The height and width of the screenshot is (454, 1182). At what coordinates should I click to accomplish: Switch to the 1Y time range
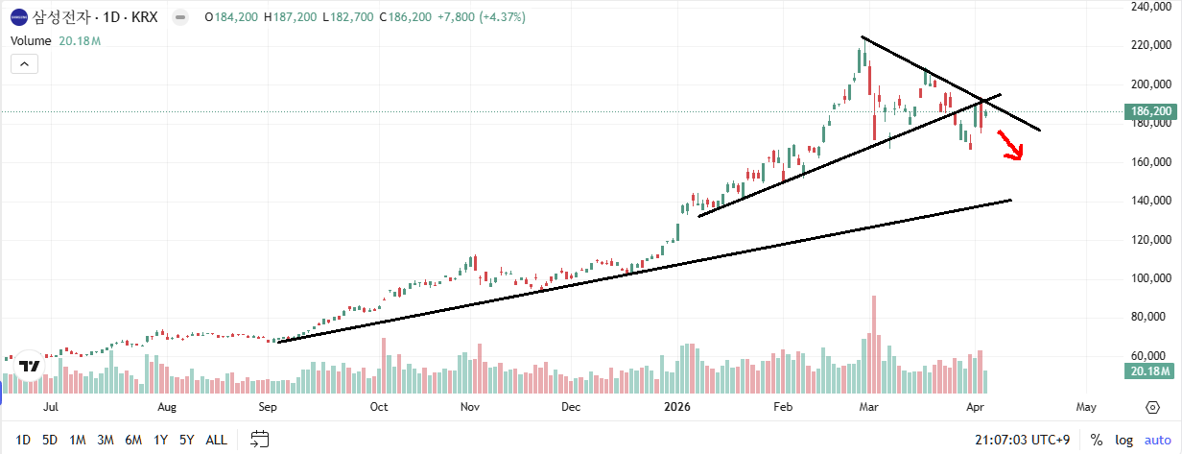click(161, 440)
